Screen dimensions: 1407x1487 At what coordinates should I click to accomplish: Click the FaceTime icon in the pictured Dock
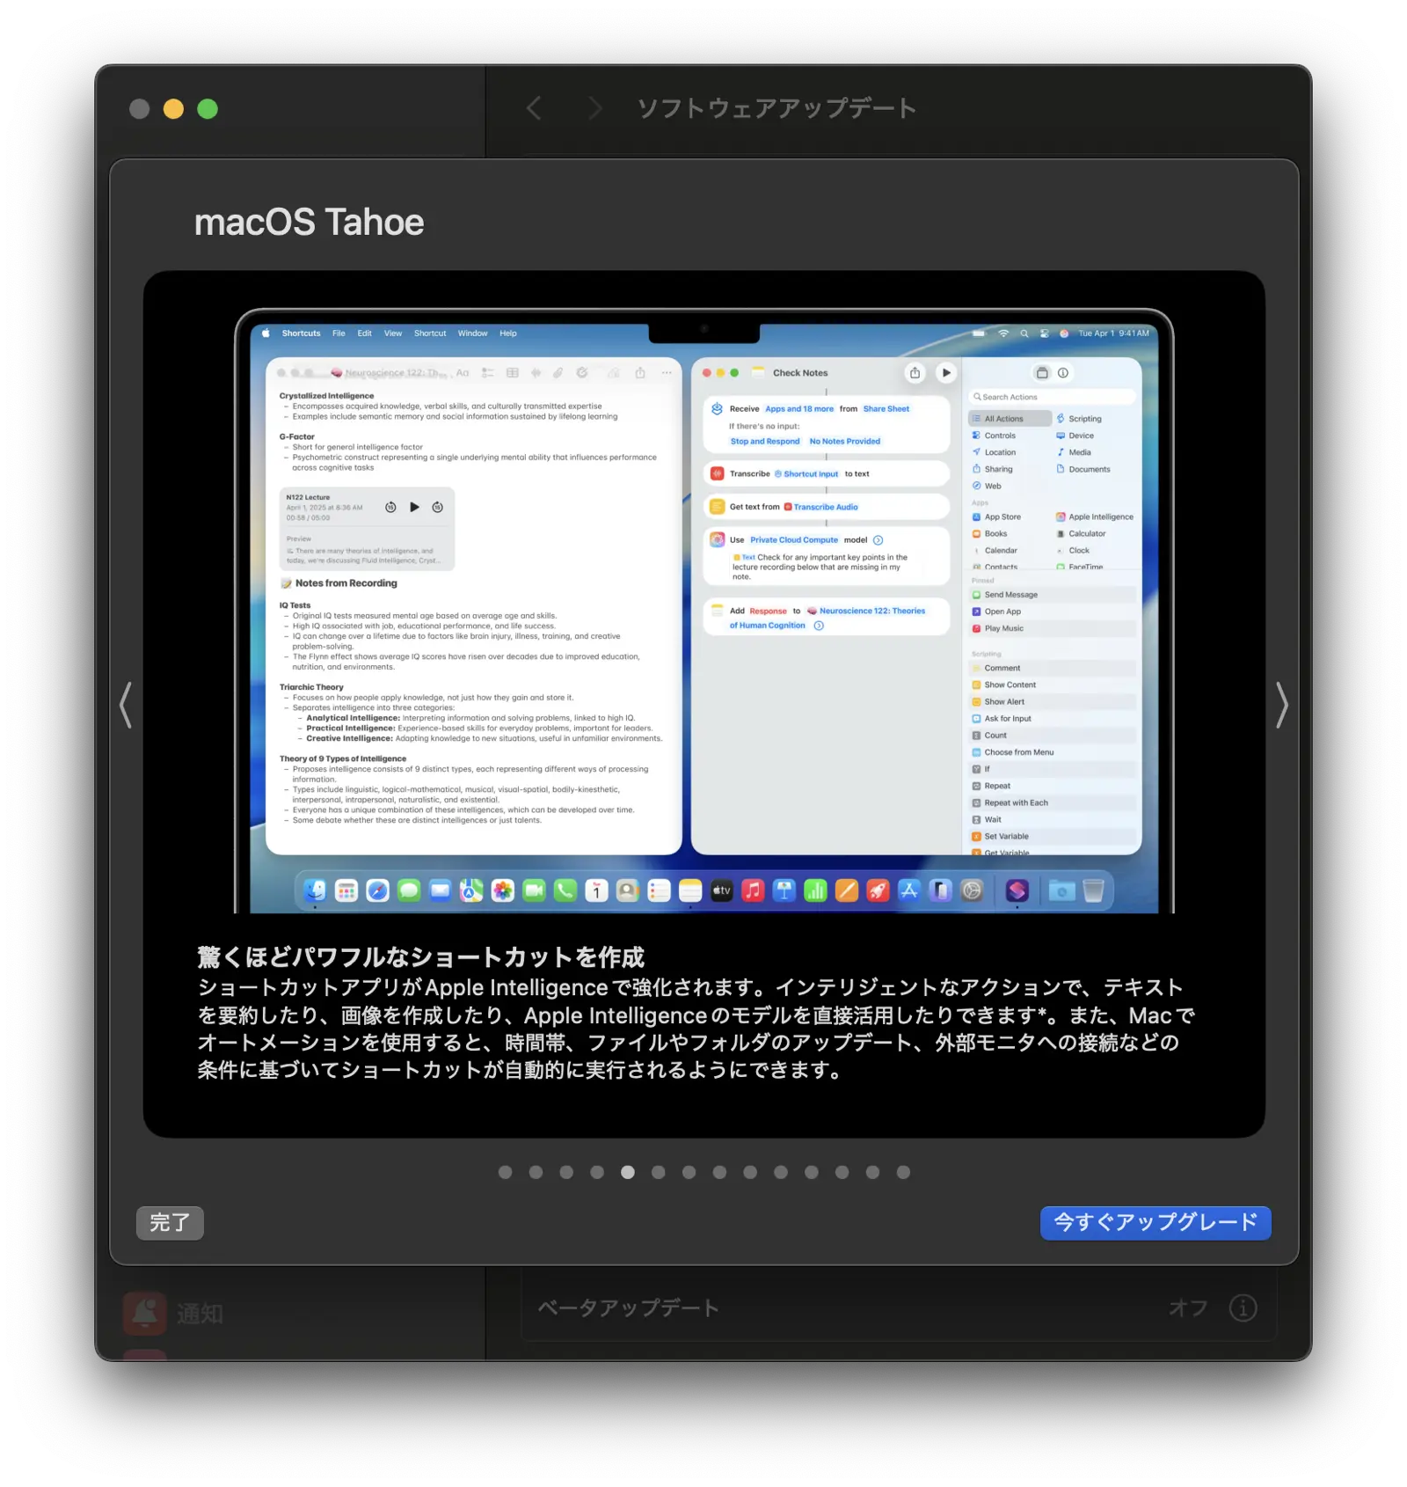tap(534, 891)
